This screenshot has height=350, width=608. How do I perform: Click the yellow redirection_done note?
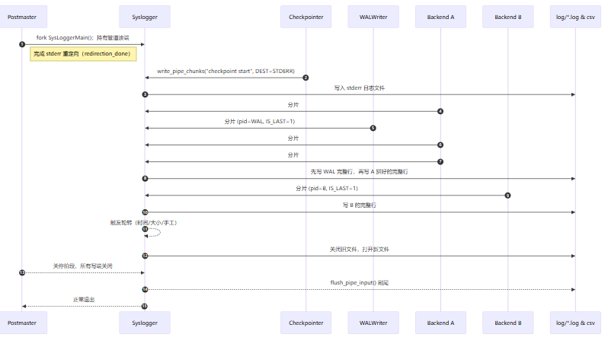(x=84, y=54)
